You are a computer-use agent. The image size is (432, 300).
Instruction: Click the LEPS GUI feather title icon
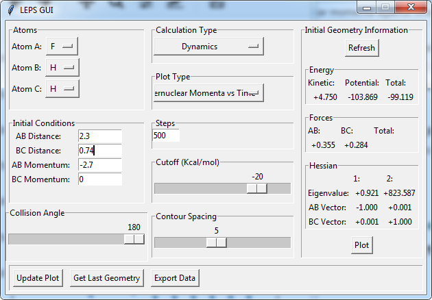9,10
